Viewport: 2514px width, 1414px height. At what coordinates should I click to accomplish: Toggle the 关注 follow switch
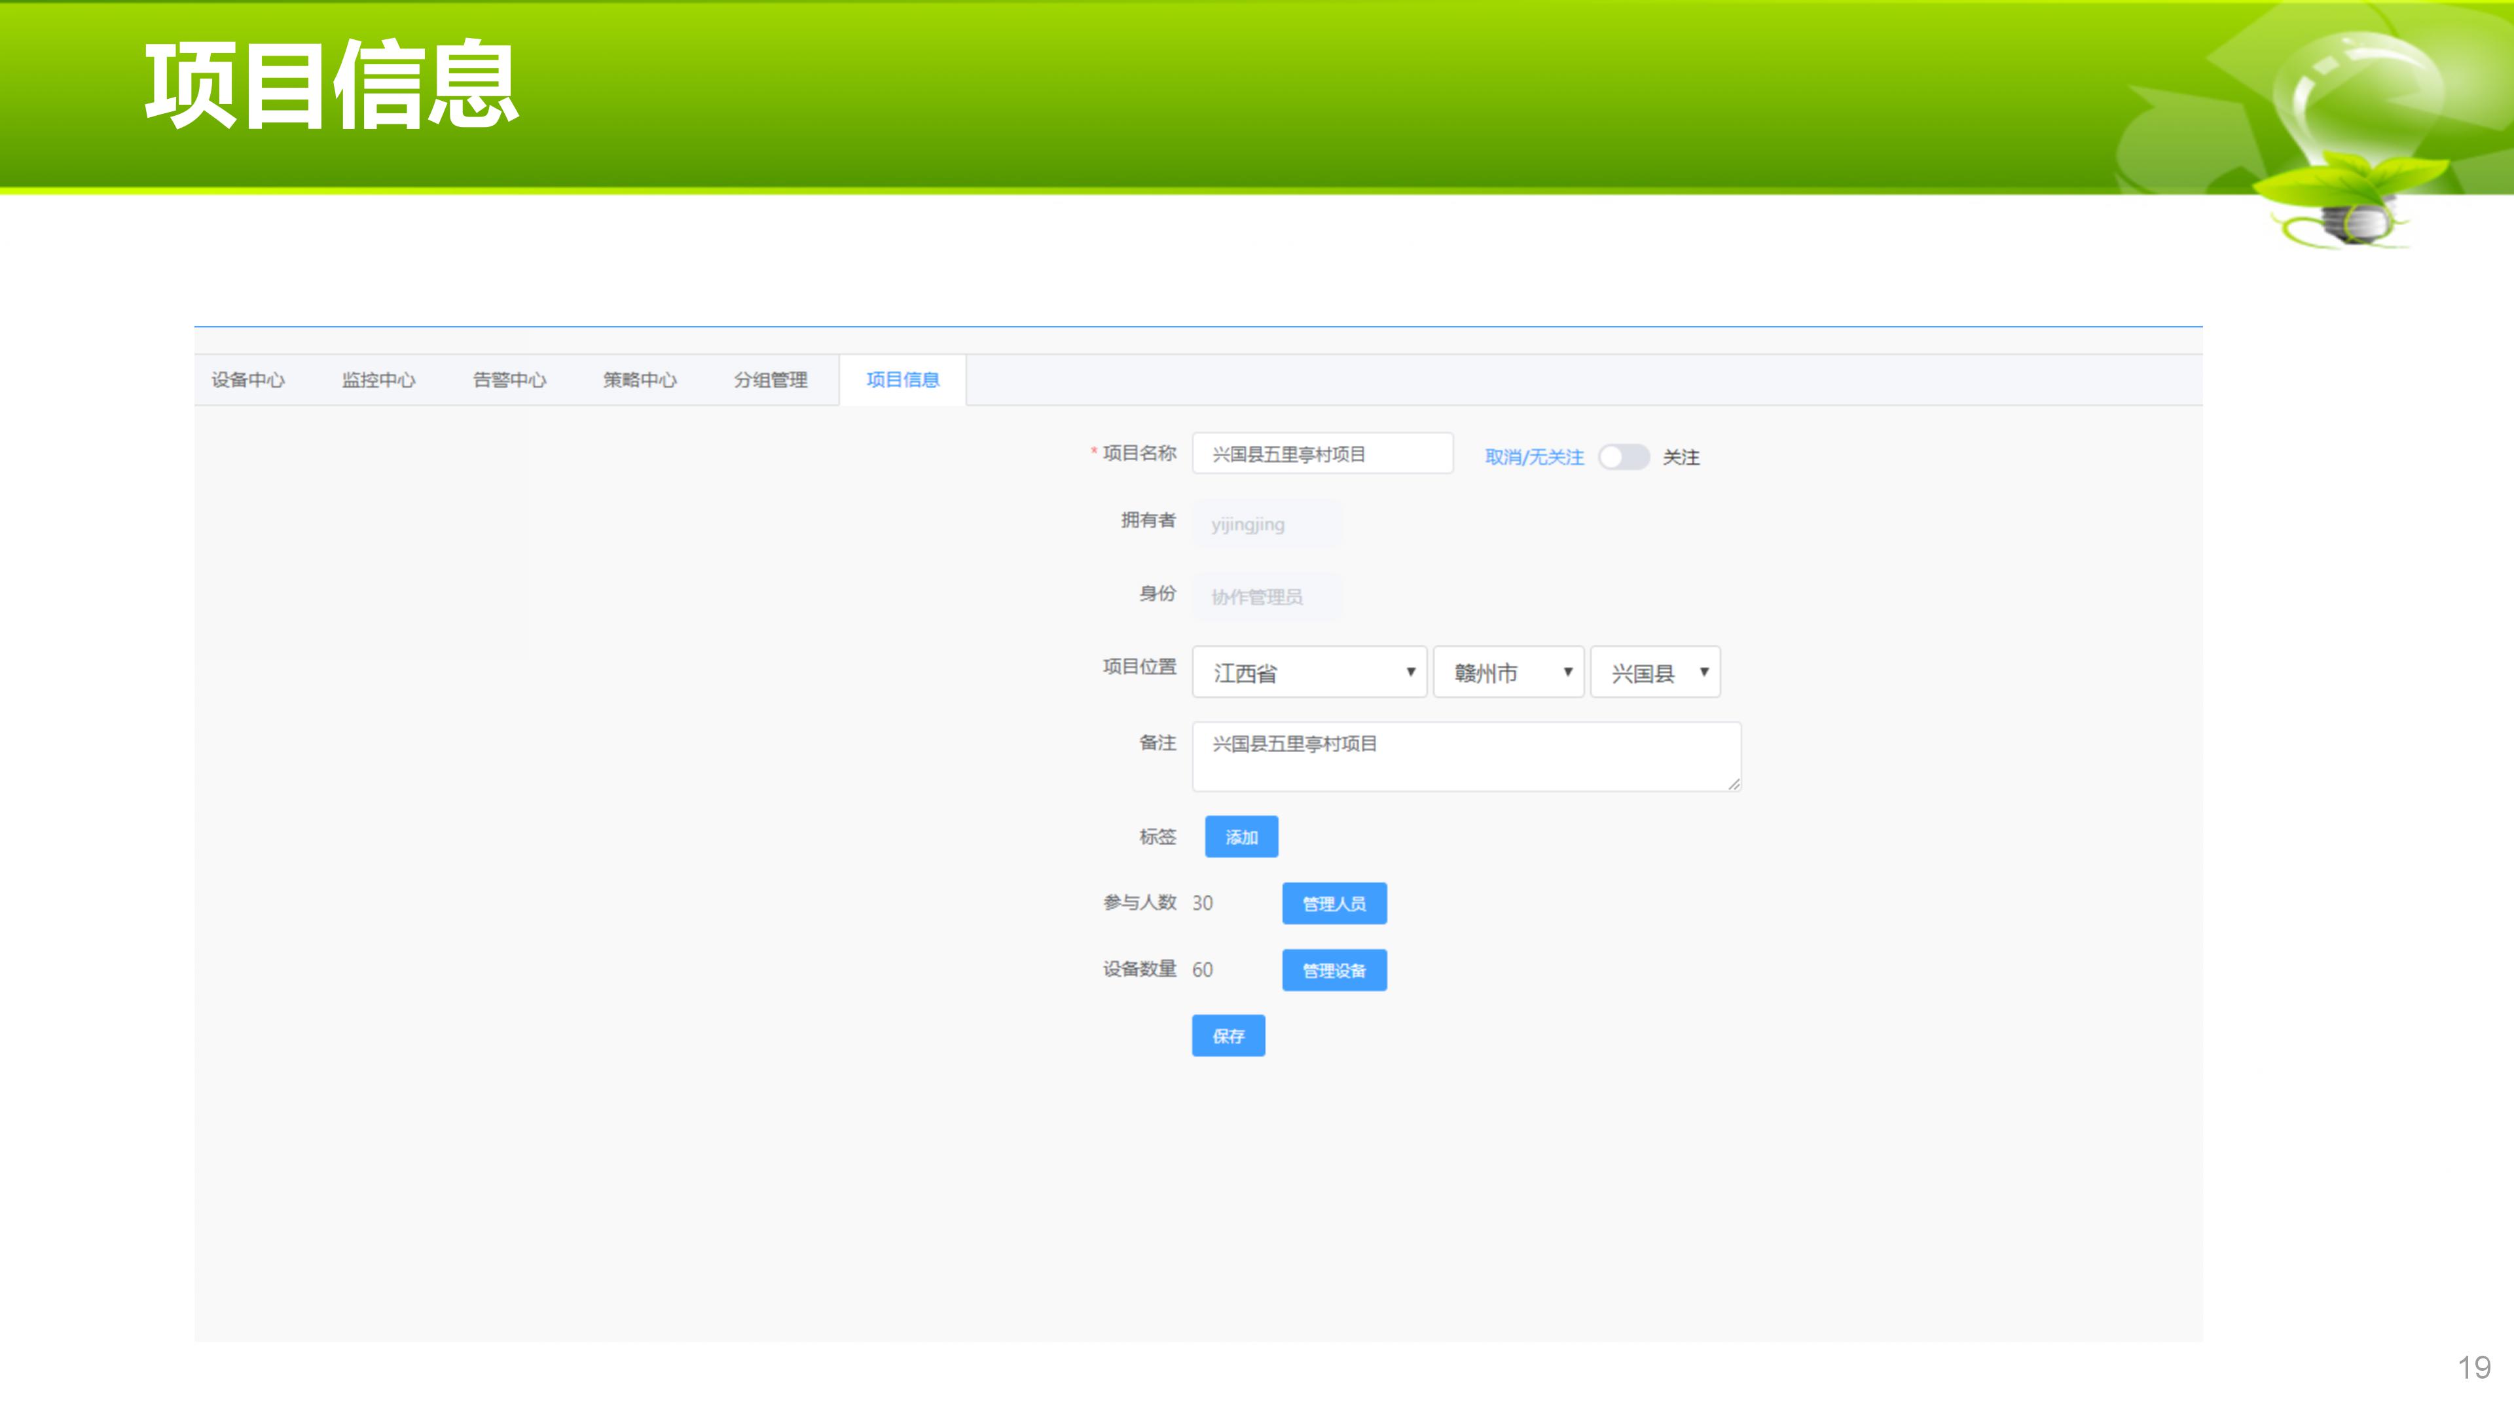(x=1623, y=457)
